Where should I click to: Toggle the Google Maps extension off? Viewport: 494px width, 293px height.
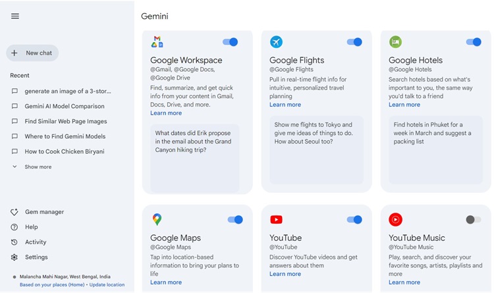(235, 220)
